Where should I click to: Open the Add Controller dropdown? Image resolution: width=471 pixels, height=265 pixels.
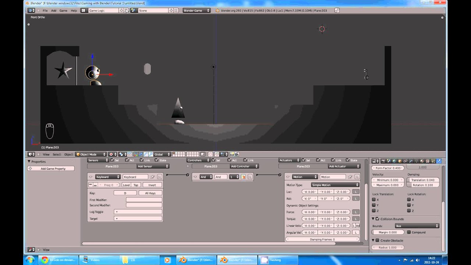[244, 166]
